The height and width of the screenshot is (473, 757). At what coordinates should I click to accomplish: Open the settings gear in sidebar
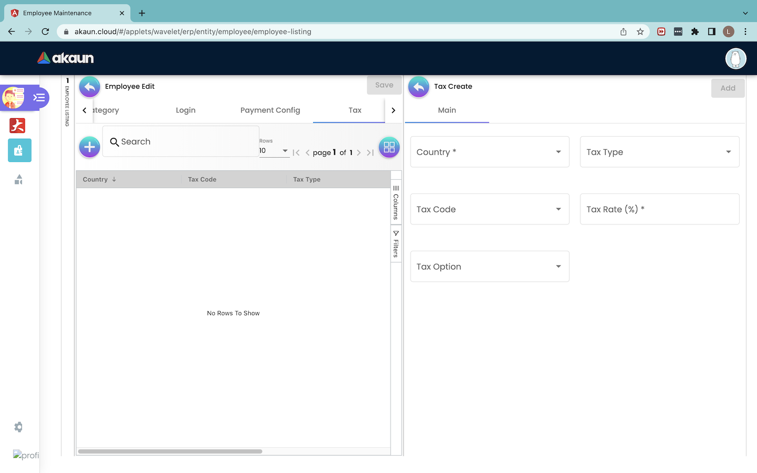(x=18, y=427)
